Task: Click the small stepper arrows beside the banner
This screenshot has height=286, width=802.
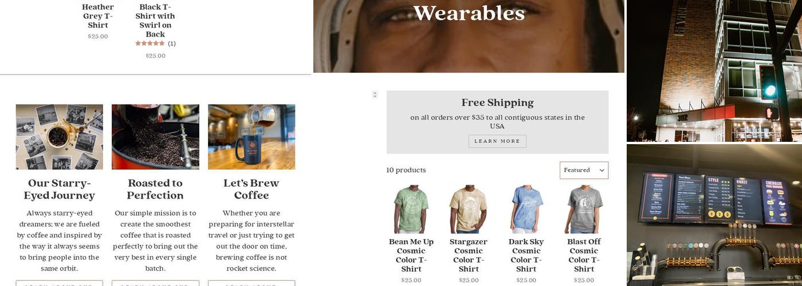Action: click(375, 94)
